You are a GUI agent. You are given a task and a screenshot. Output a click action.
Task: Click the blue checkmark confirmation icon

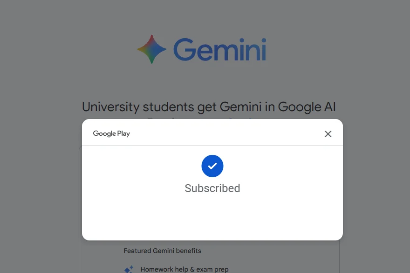point(212,166)
